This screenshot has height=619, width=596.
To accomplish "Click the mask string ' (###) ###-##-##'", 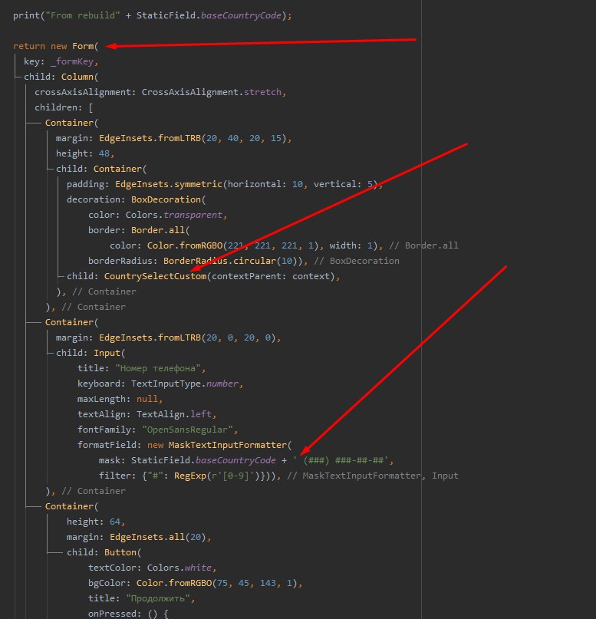I will (341, 461).
